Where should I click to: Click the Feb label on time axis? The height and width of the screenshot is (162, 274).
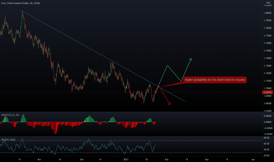[x=166, y=160]
